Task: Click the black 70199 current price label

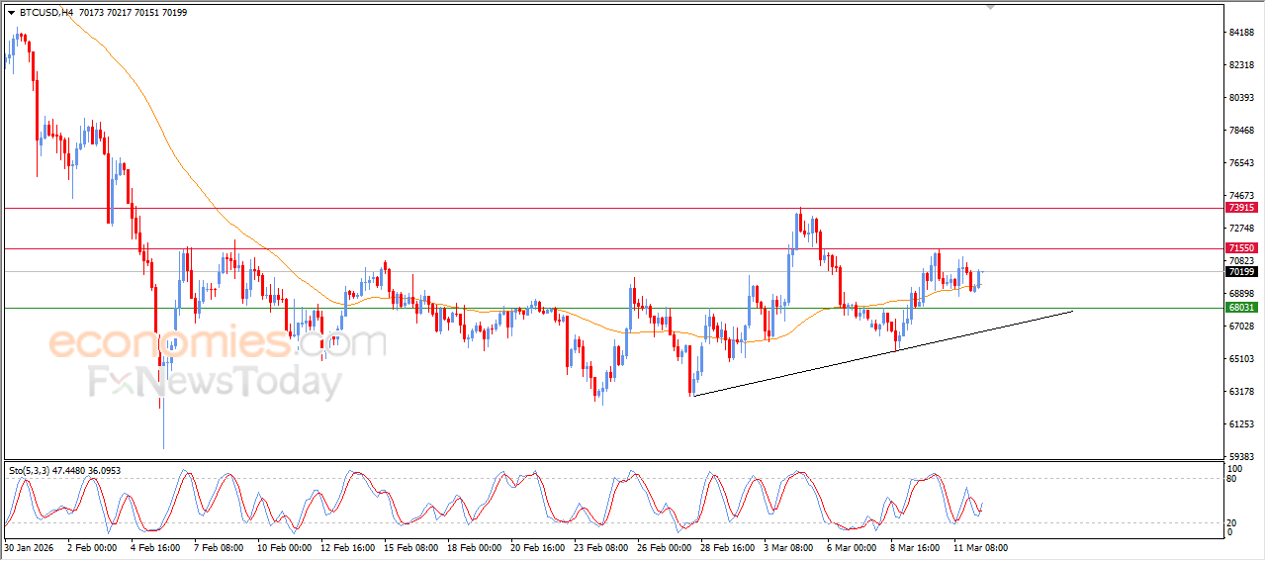Action: click(x=1241, y=272)
